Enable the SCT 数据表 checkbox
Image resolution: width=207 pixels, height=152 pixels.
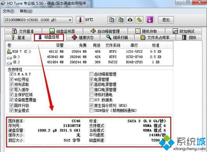(91, 100)
